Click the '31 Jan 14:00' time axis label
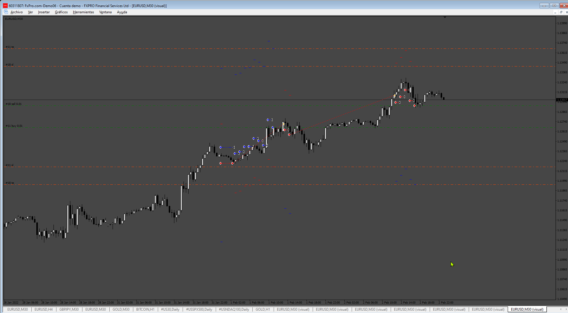The width and height of the screenshot is (568, 313). point(182,303)
